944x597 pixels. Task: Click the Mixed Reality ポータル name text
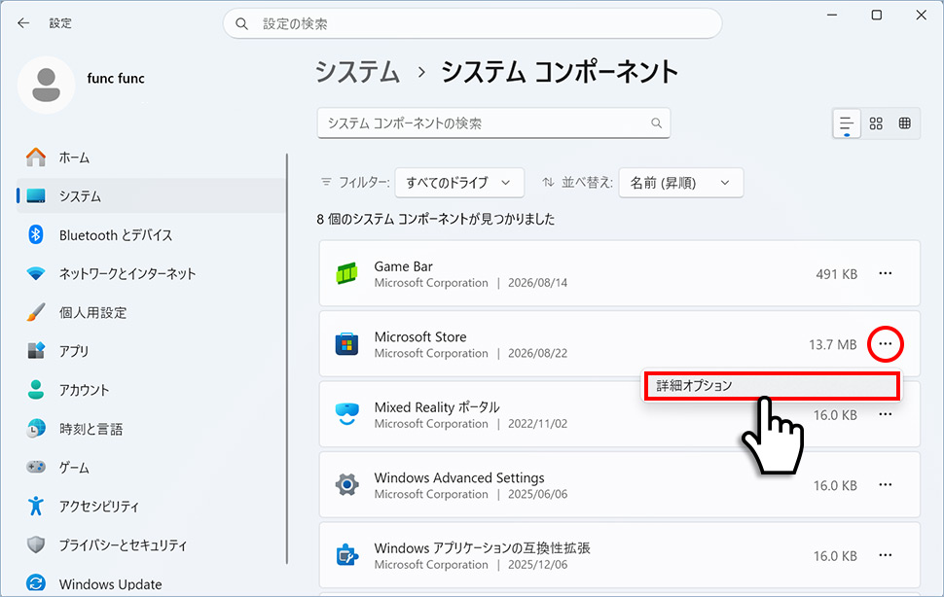(437, 407)
